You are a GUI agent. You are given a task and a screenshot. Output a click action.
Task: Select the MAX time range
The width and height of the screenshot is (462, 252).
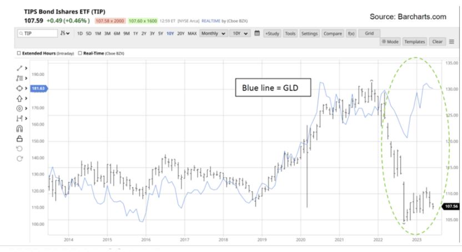click(x=192, y=33)
